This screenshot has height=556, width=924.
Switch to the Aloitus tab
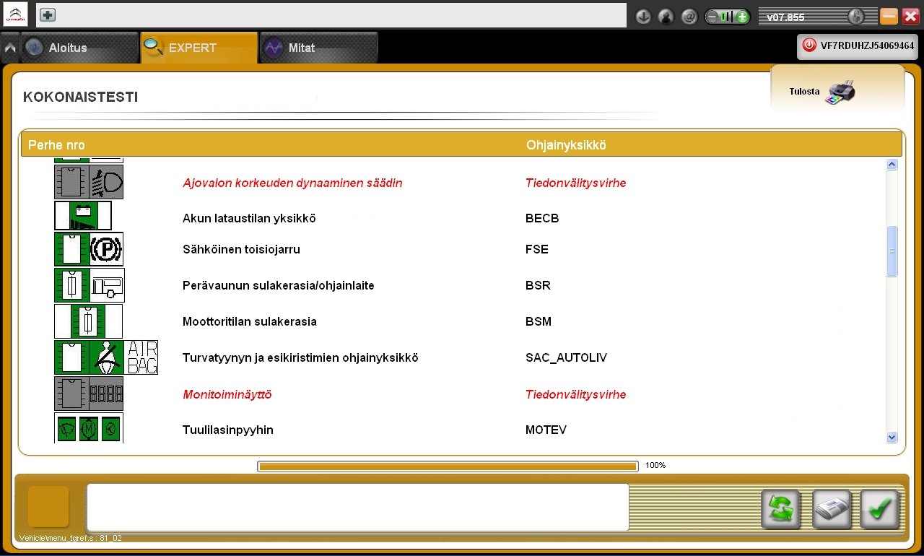coord(79,48)
